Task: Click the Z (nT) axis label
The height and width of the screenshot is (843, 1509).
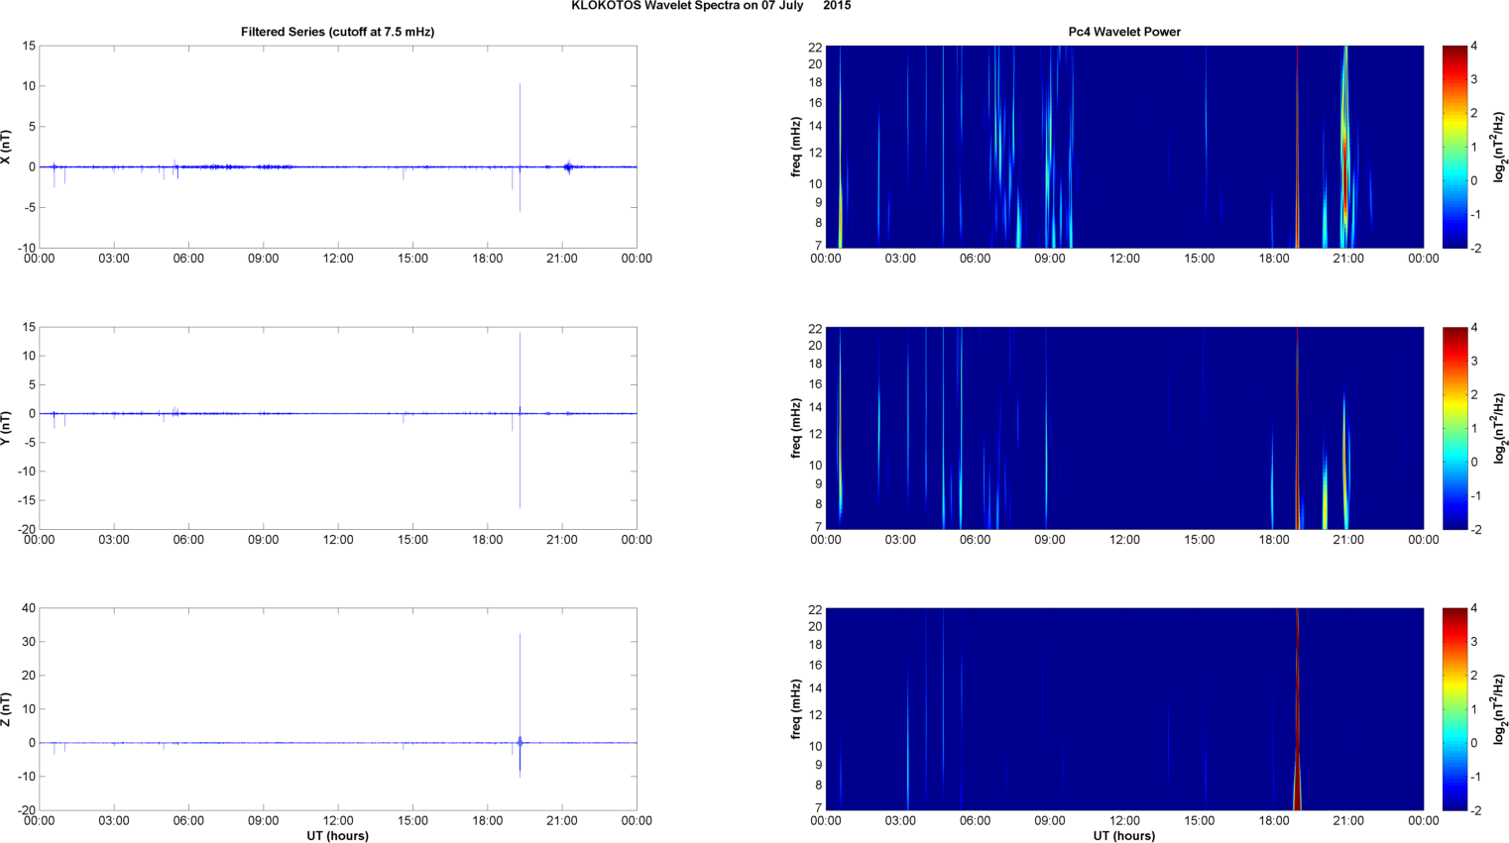Action: [x=6, y=709]
